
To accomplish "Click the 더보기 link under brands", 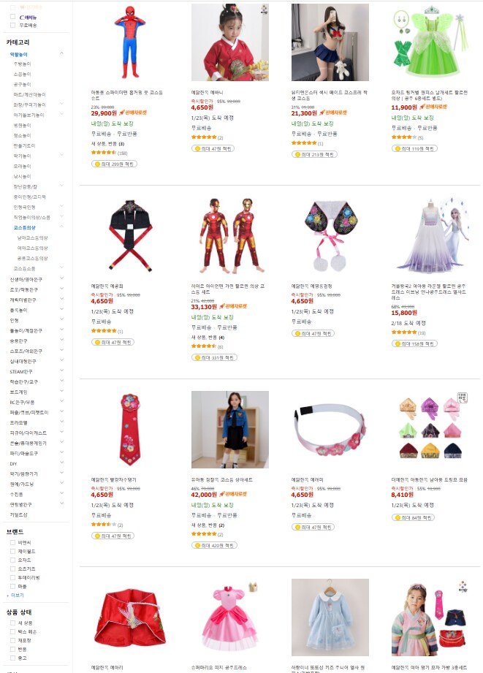I will coord(17,596).
